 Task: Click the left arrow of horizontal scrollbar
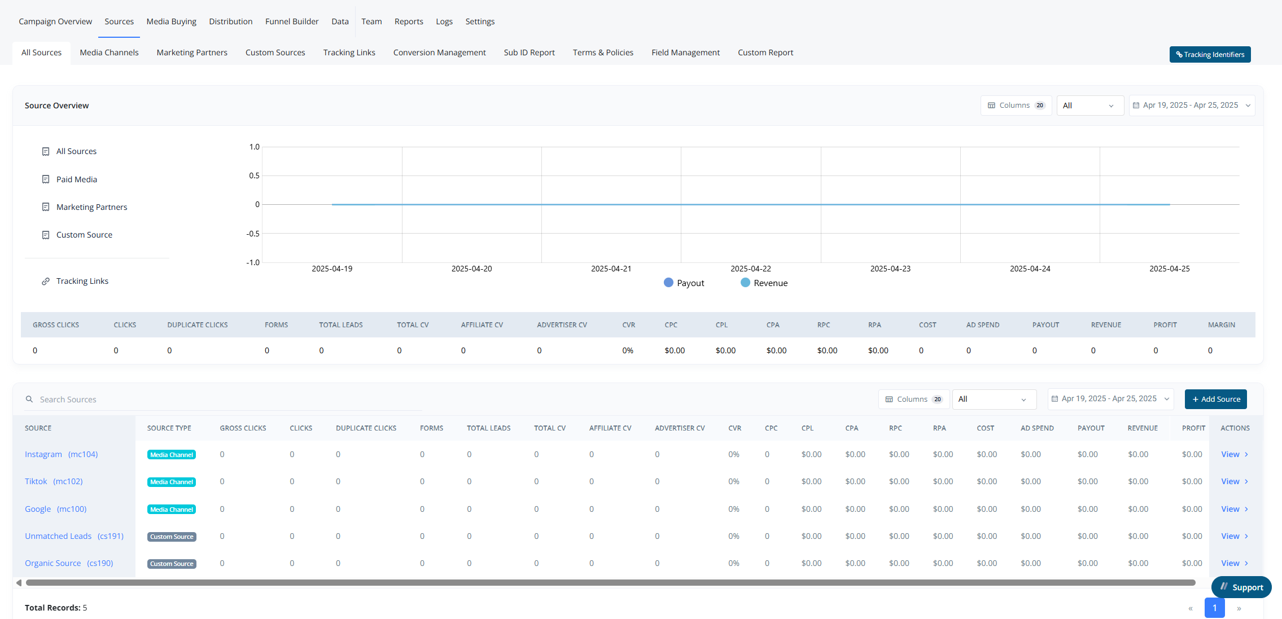[19, 582]
